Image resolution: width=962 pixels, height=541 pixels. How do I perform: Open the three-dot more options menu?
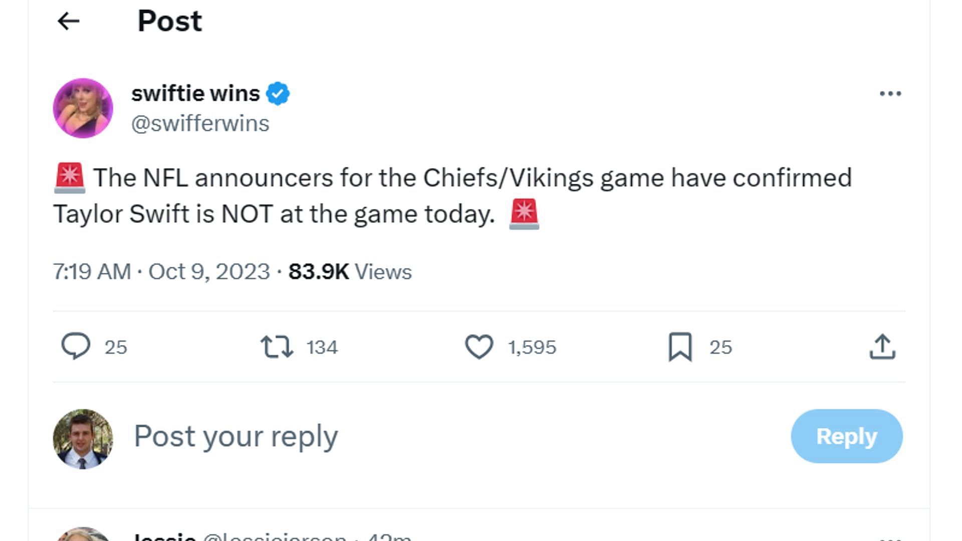tap(890, 94)
